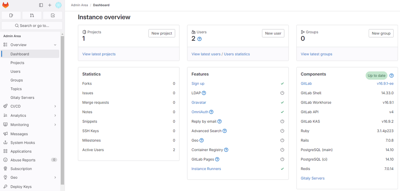Click the Search or go to field

[x=32, y=26]
